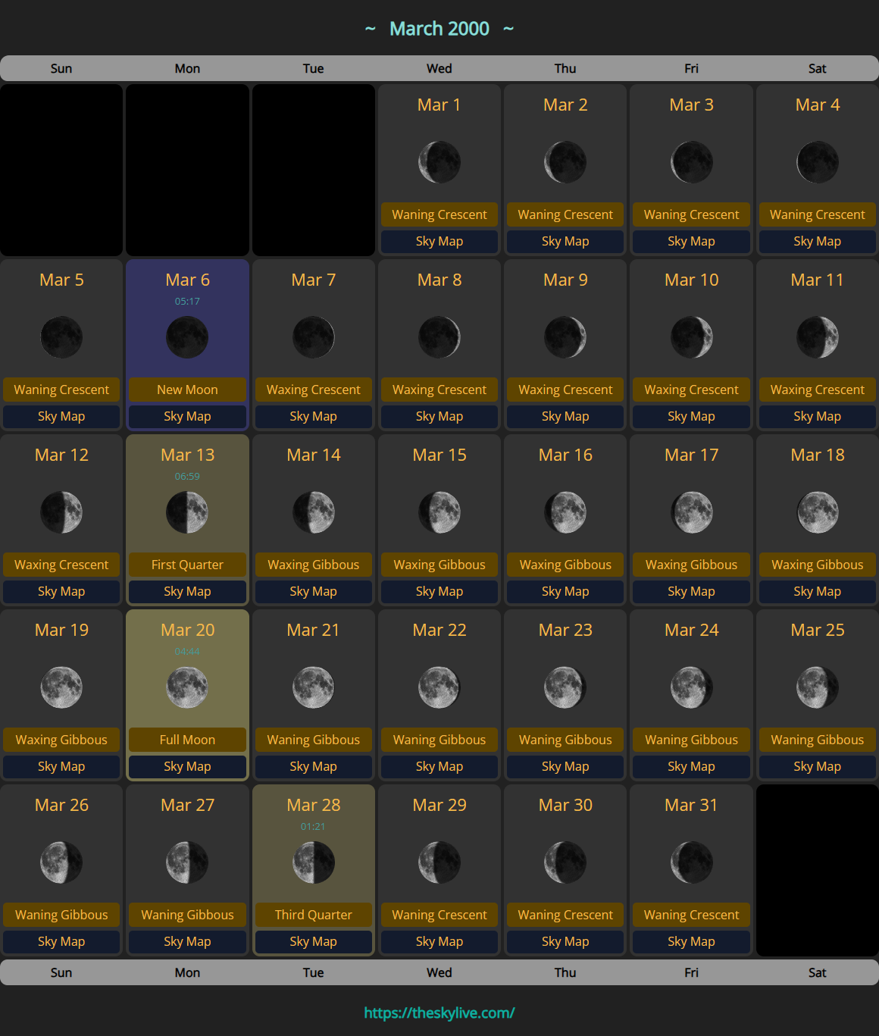The height and width of the screenshot is (1036, 879).
Task: Open theskylive.com link at the bottom
Action: click(x=439, y=1013)
